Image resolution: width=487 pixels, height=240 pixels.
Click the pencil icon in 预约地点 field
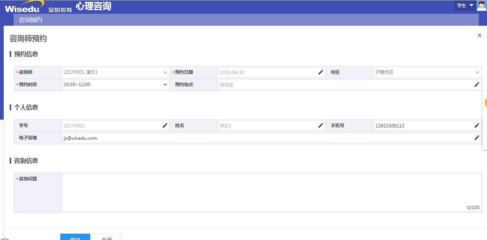coord(477,85)
